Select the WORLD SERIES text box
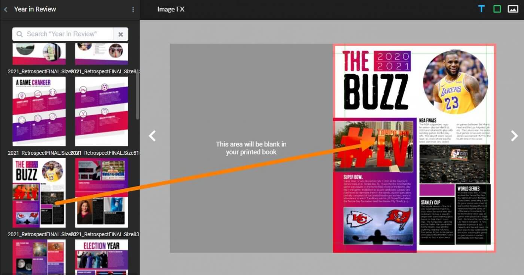This screenshot has width=524, height=275. [x=473, y=214]
